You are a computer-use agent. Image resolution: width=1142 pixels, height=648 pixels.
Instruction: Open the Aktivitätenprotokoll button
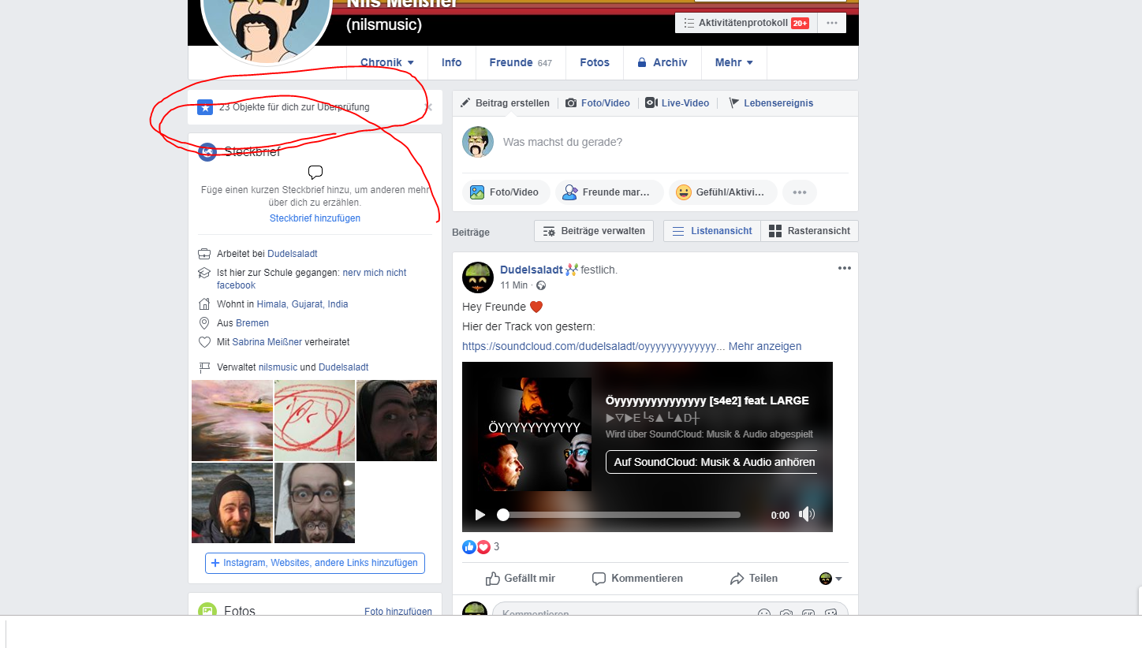point(745,23)
